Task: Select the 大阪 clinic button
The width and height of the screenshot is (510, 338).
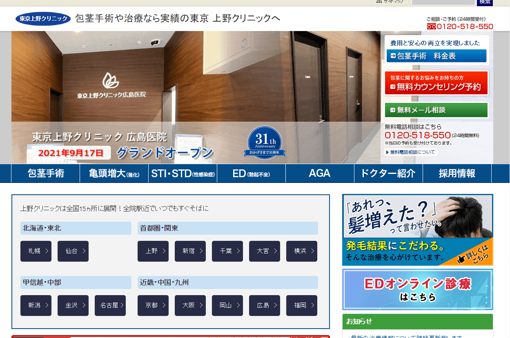Action: pyautogui.click(x=190, y=305)
